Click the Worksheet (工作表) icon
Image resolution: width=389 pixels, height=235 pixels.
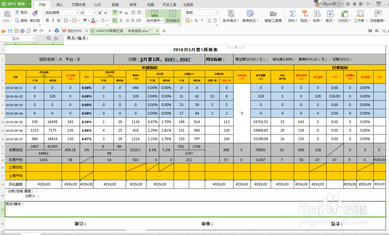tap(360, 13)
